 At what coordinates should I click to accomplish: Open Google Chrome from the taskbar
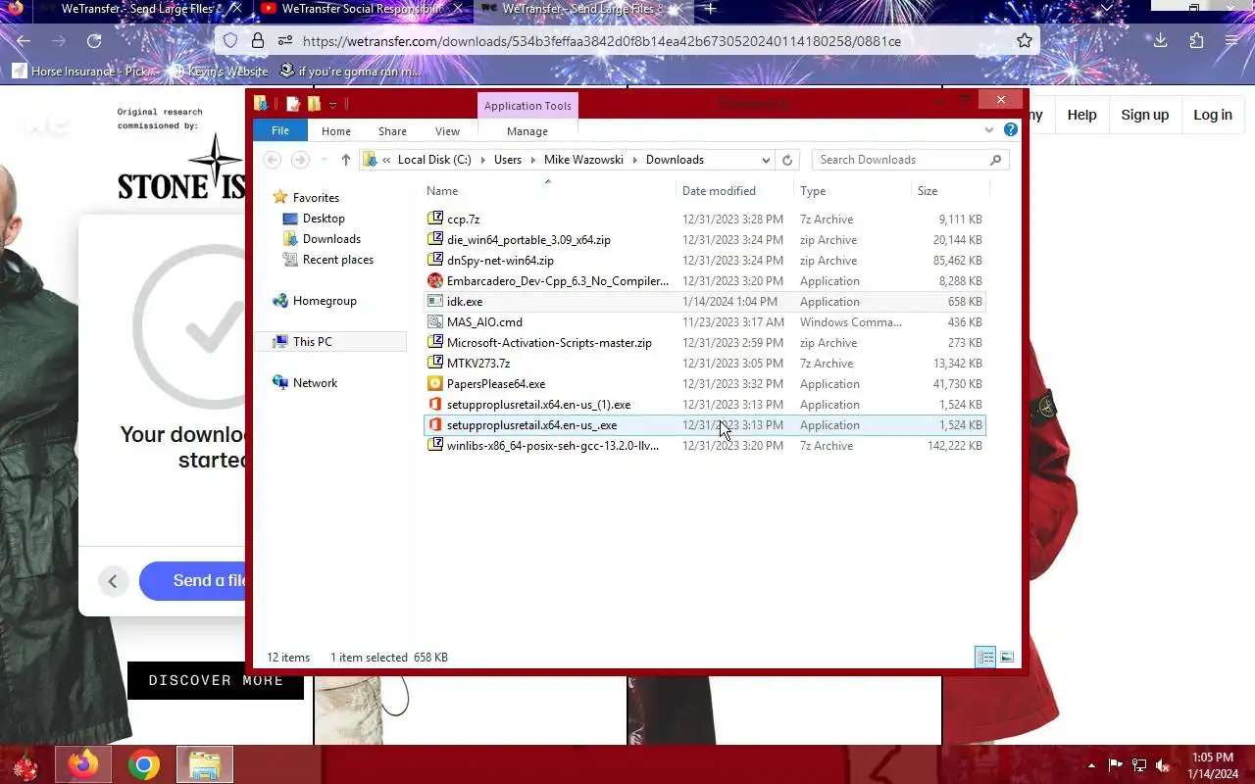coord(143,764)
